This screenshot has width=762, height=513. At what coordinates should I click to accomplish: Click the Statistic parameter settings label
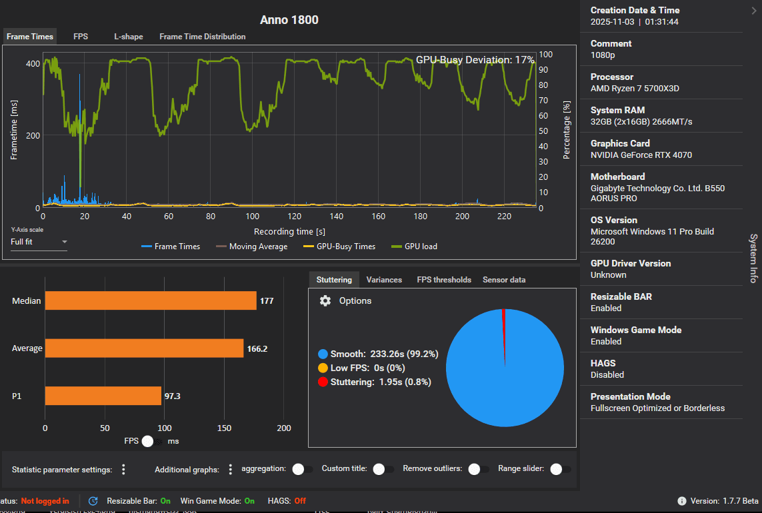coord(62,469)
